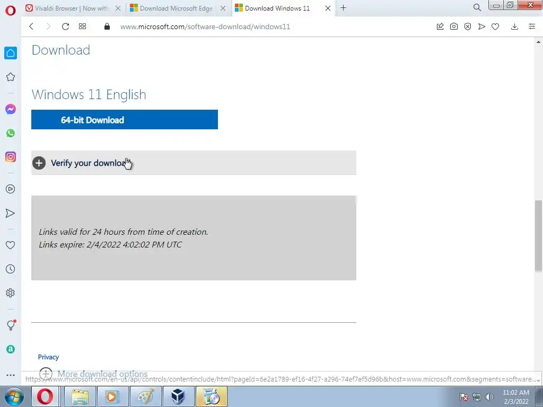Screen dimensions: 543x407
Task: Click the scrollbar up arrow
Action: (538, 42)
